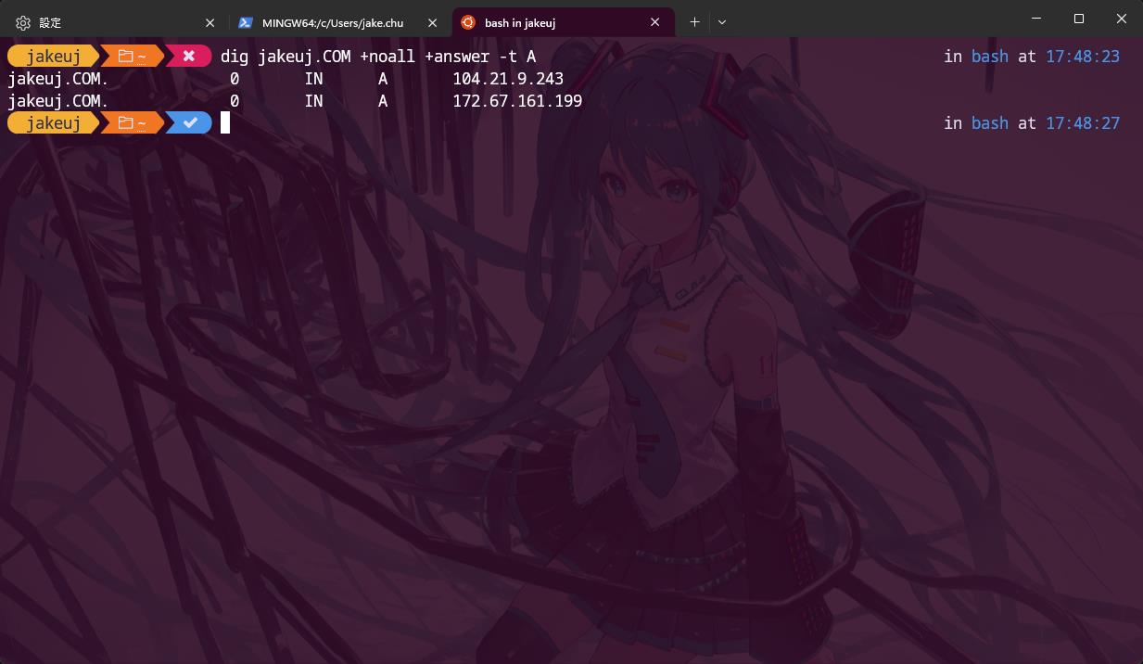1143x664 pixels.
Task: Click the jakeuj segment on second prompt line
Action: (x=53, y=122)
